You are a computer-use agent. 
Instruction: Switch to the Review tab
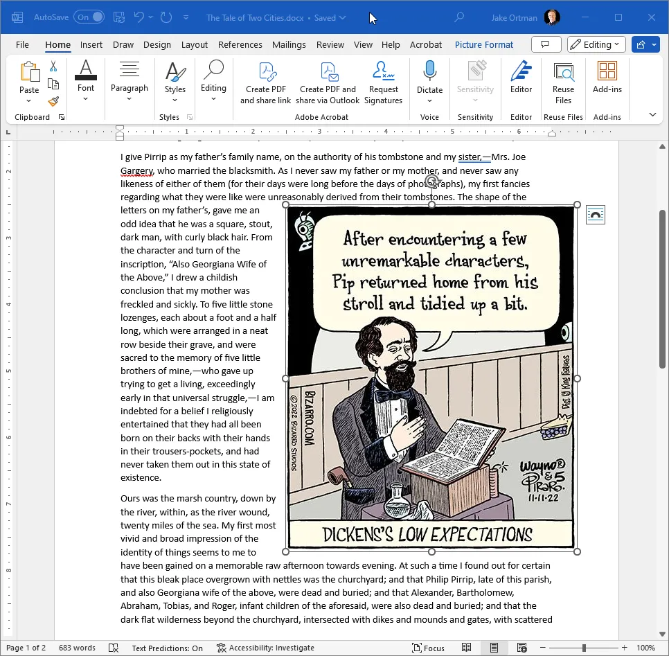click(x=330, y=45)
